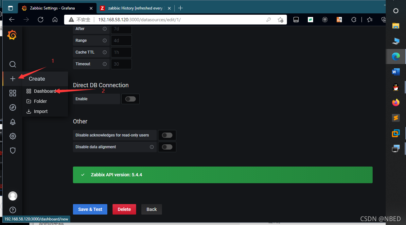406x225 pixels.
Task: Click the Range input field
Action: (121, 40)
